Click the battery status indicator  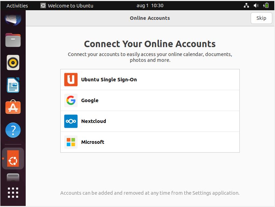(x=266, y=5)
